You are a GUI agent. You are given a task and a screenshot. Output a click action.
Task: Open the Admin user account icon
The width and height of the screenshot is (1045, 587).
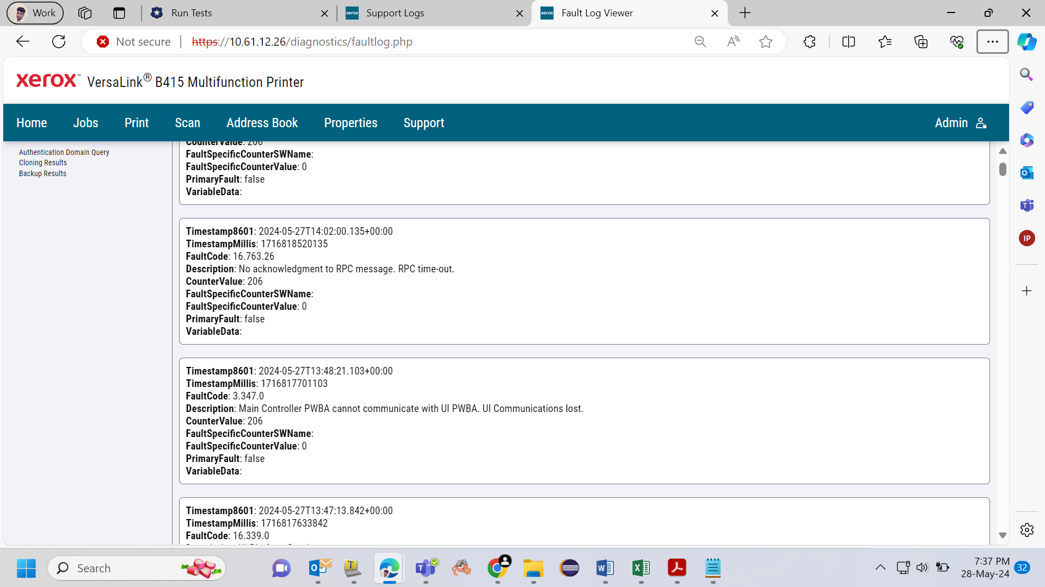coord(981,123)
